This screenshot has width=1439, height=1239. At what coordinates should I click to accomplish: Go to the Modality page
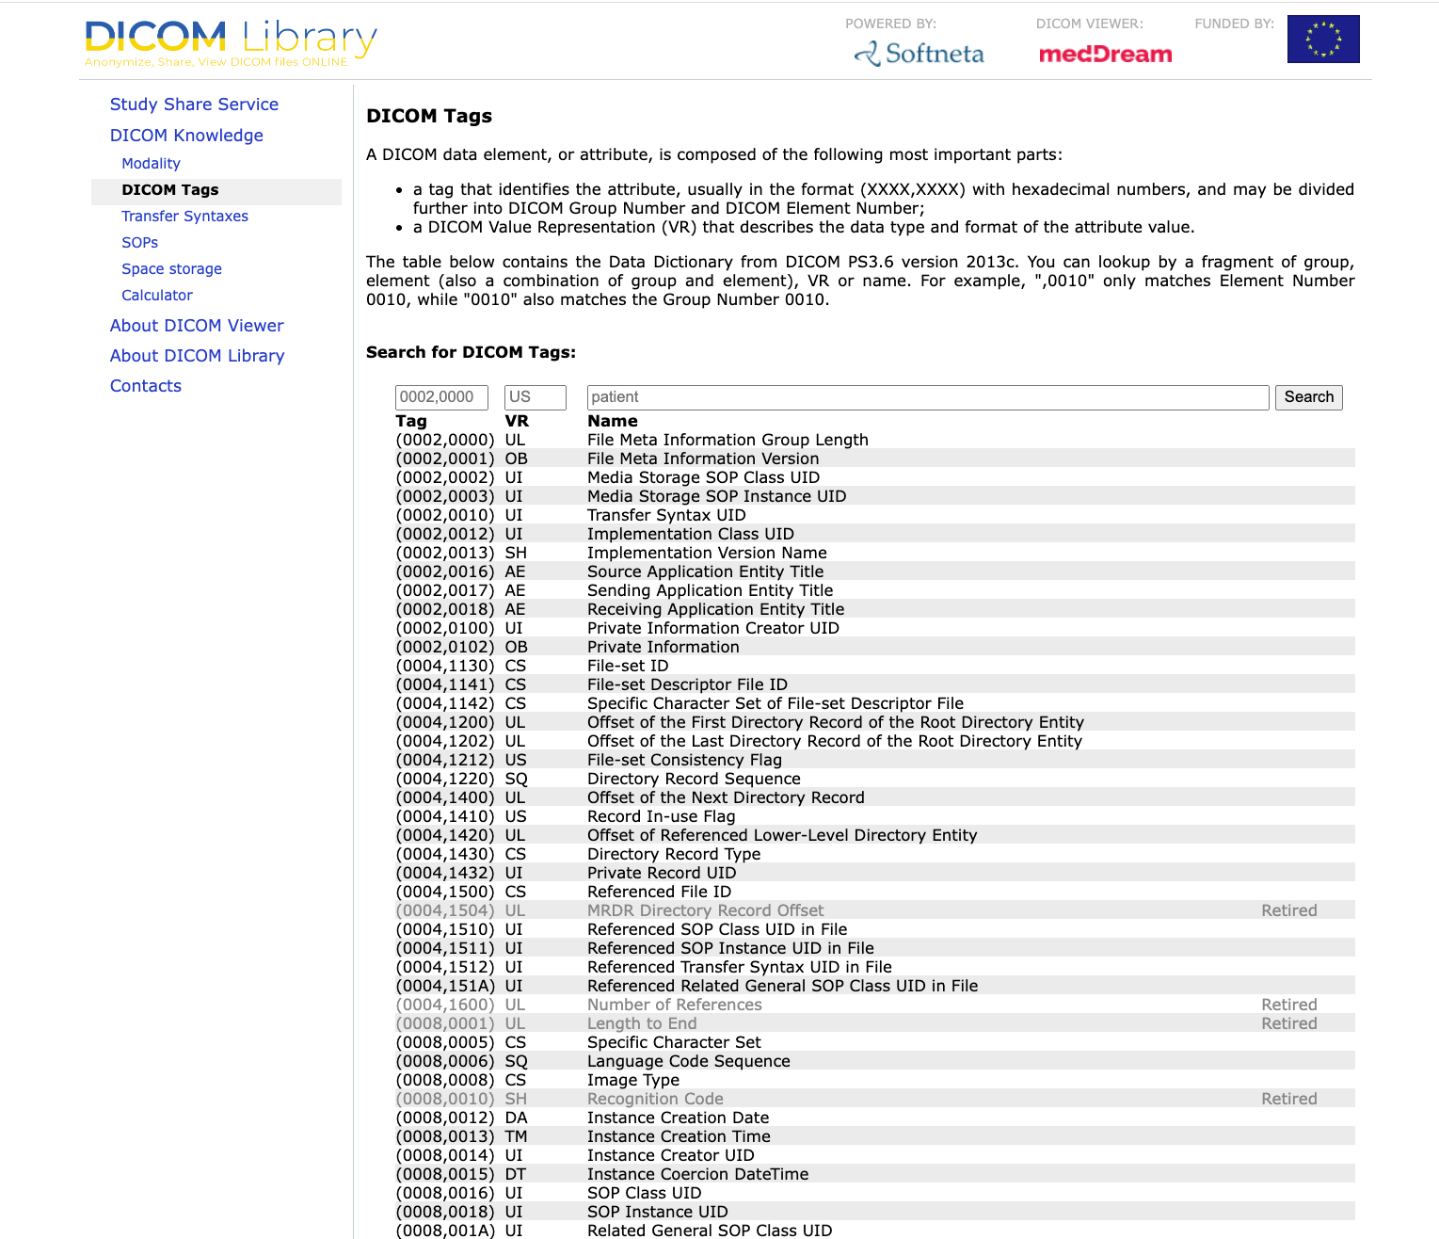151,164
